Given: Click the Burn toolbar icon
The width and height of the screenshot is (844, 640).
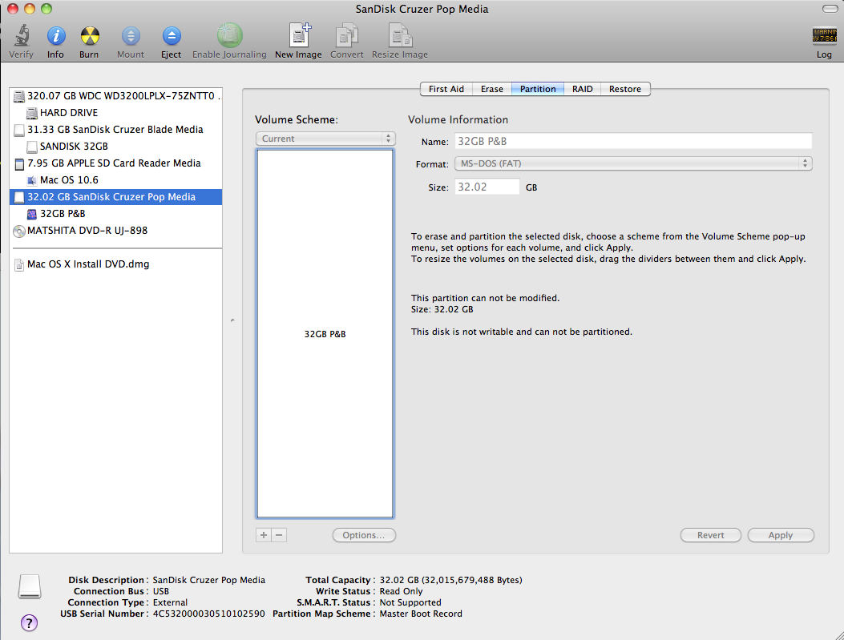Looking at the screenshot, I should tap(89, 35).
